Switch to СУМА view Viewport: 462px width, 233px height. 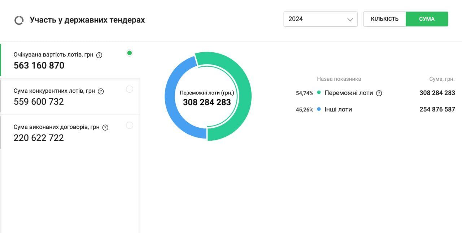pyautogui.click(x=427, y=19)
